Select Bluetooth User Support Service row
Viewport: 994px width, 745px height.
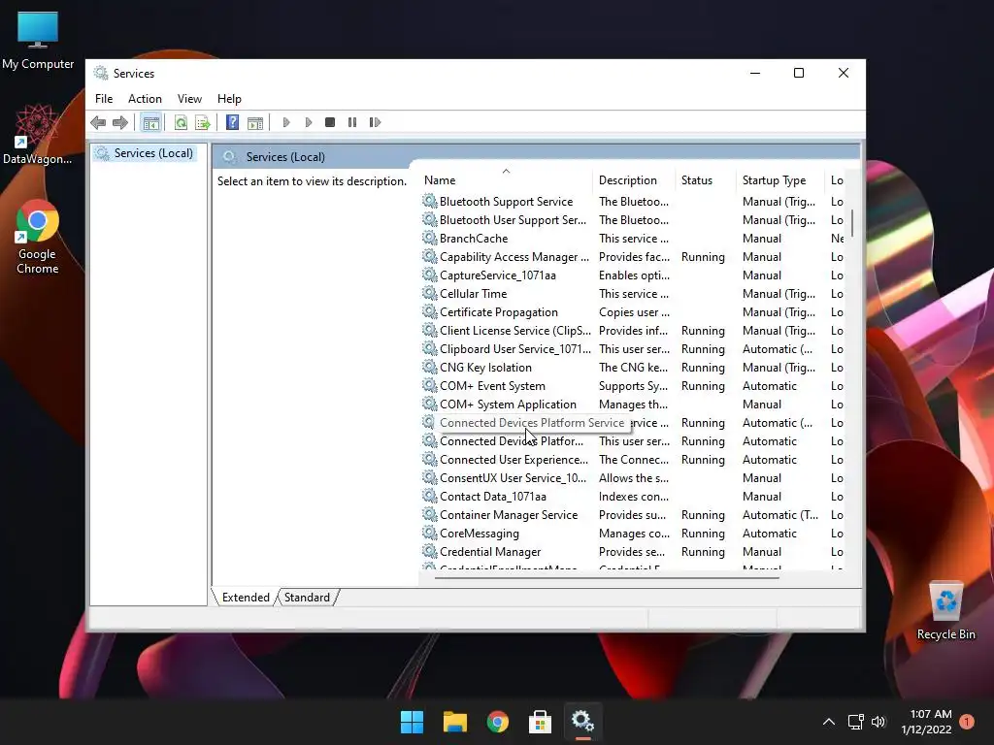pyautogui.click(x=633, y=220)
